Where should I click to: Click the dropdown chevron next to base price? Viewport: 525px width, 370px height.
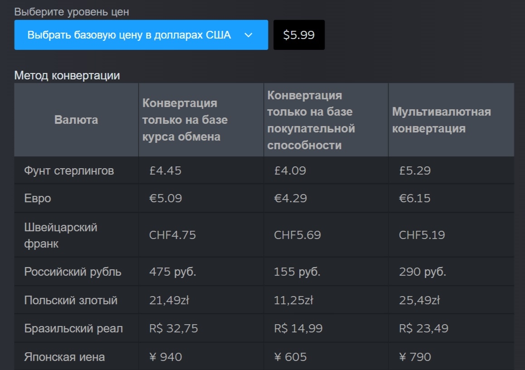click(x=248, y=35)
